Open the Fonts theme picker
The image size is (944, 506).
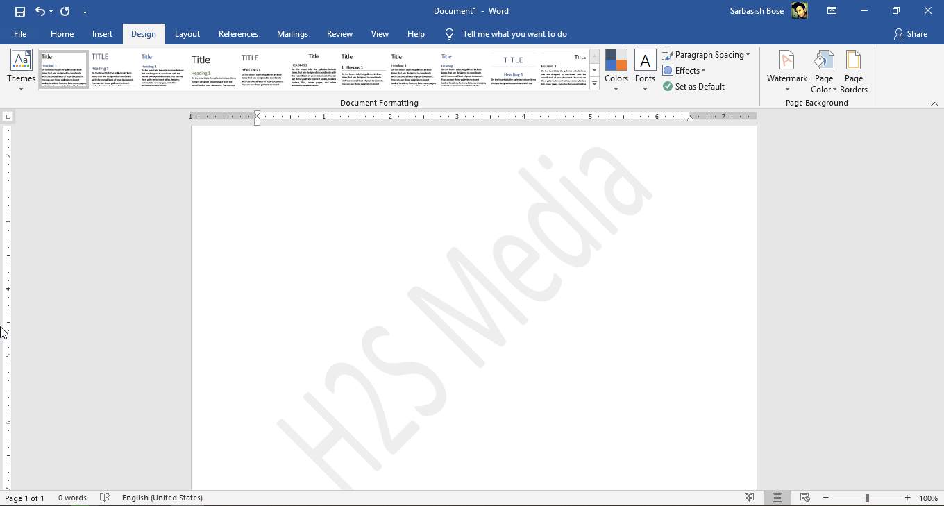(645, 69)
